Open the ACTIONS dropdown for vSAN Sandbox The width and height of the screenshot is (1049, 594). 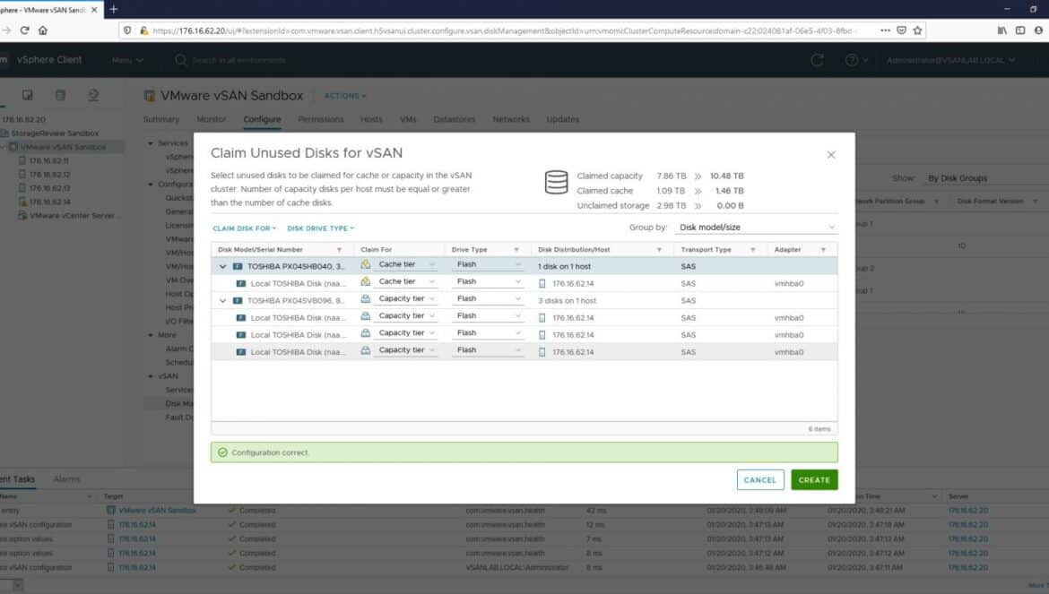coord(345,96)
